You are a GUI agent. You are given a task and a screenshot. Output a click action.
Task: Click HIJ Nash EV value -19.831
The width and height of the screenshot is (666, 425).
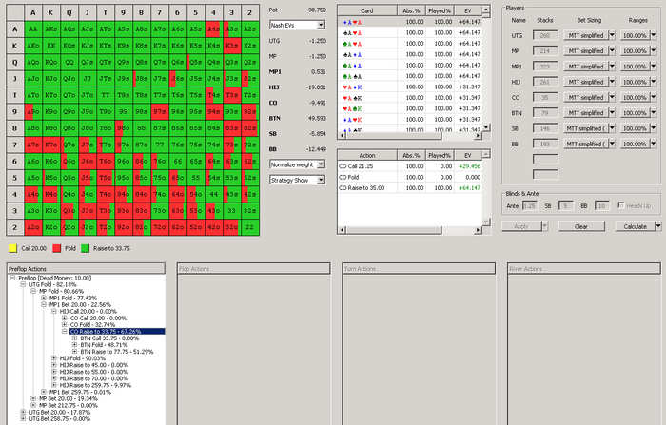(x=316, y=87)
